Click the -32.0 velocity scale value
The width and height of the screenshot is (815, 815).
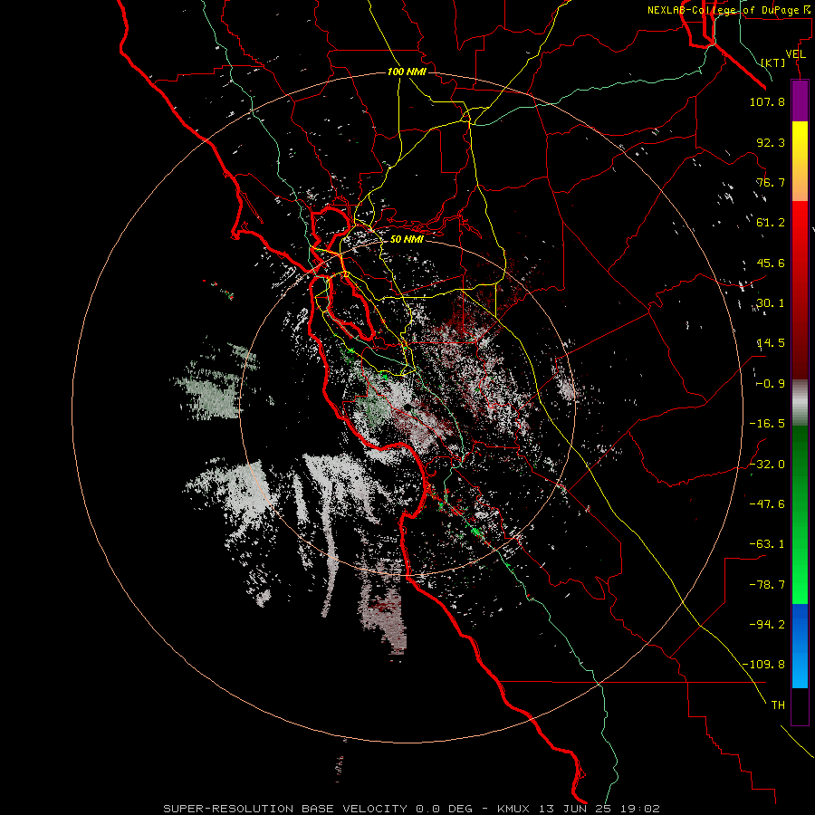[x=767, y=465]
